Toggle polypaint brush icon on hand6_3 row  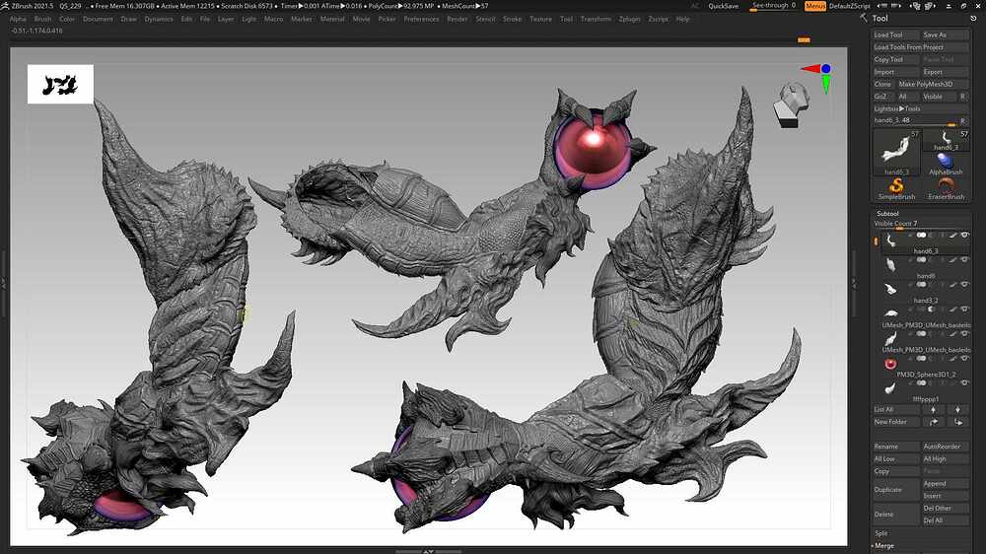click(953, 236)
